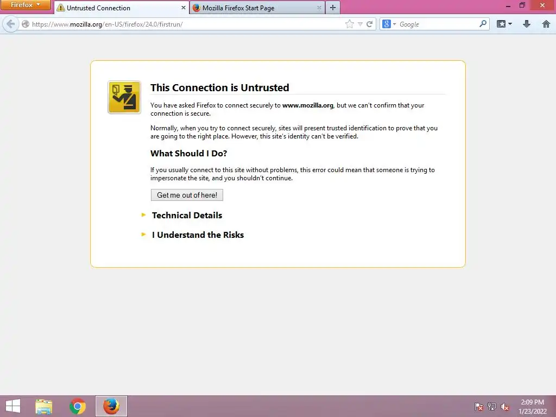Viewport: 556px width, 417px height.
Task: Close the Mozilla Firefox Start Page tab
Action: (x=319, y=8)
